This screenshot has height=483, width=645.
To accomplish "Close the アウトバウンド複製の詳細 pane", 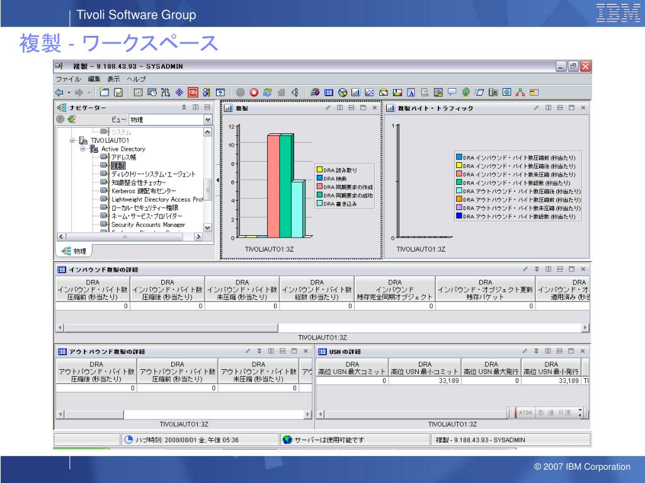I will pos(305,351).
